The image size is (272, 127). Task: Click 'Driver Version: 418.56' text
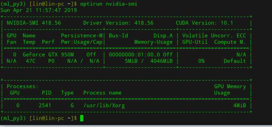(118, 23)
